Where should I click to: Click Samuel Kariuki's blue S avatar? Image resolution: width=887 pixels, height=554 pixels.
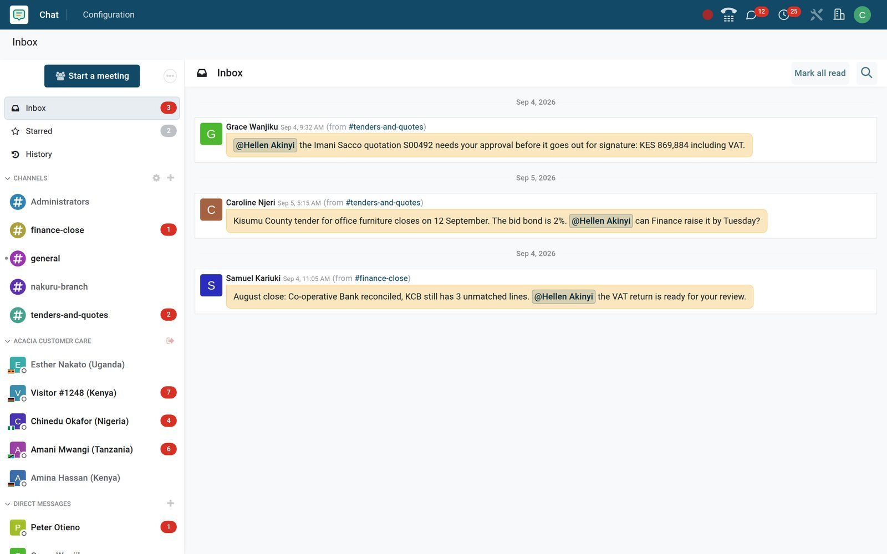pyautogui.click(x=211, y=285)
